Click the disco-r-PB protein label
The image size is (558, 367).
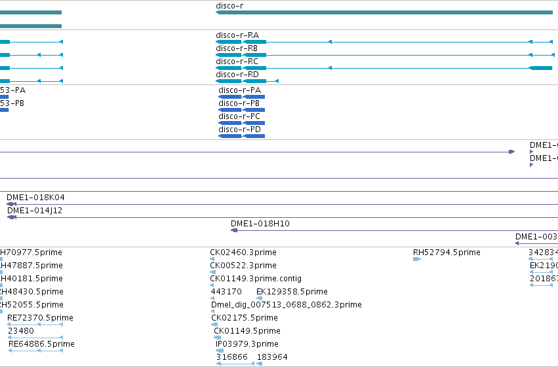tap(239, 103)
